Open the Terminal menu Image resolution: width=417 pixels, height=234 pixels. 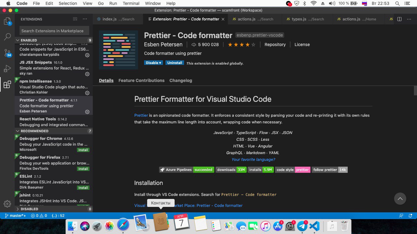tap(131, 3)
